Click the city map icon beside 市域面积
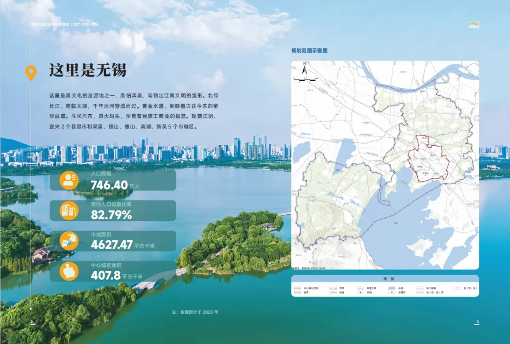The width and height of the screenshot is (510, 344). [x=69, y=241]
